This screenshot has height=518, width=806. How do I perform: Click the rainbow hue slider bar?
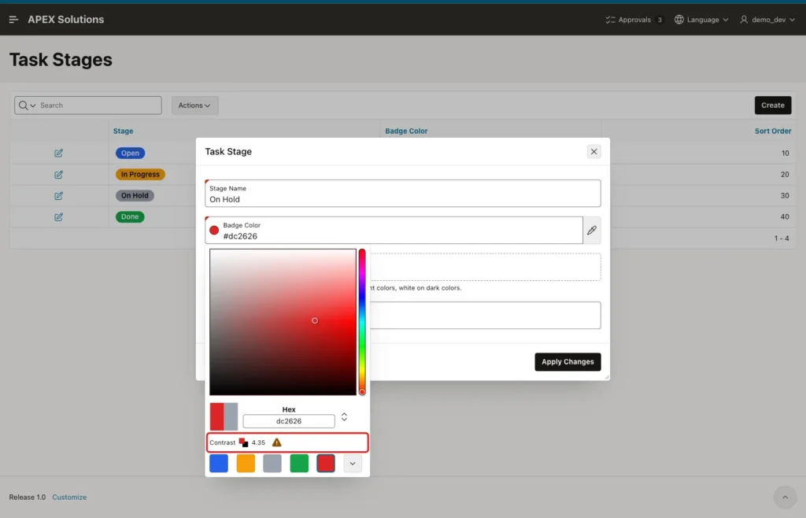click(362, 322)
